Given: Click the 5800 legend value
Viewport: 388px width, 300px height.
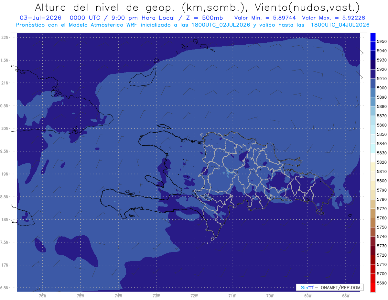Looking at the screenshot, I should [x=382, y=181].
